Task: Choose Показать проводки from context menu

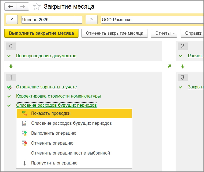Action: (x=51, y=113)
